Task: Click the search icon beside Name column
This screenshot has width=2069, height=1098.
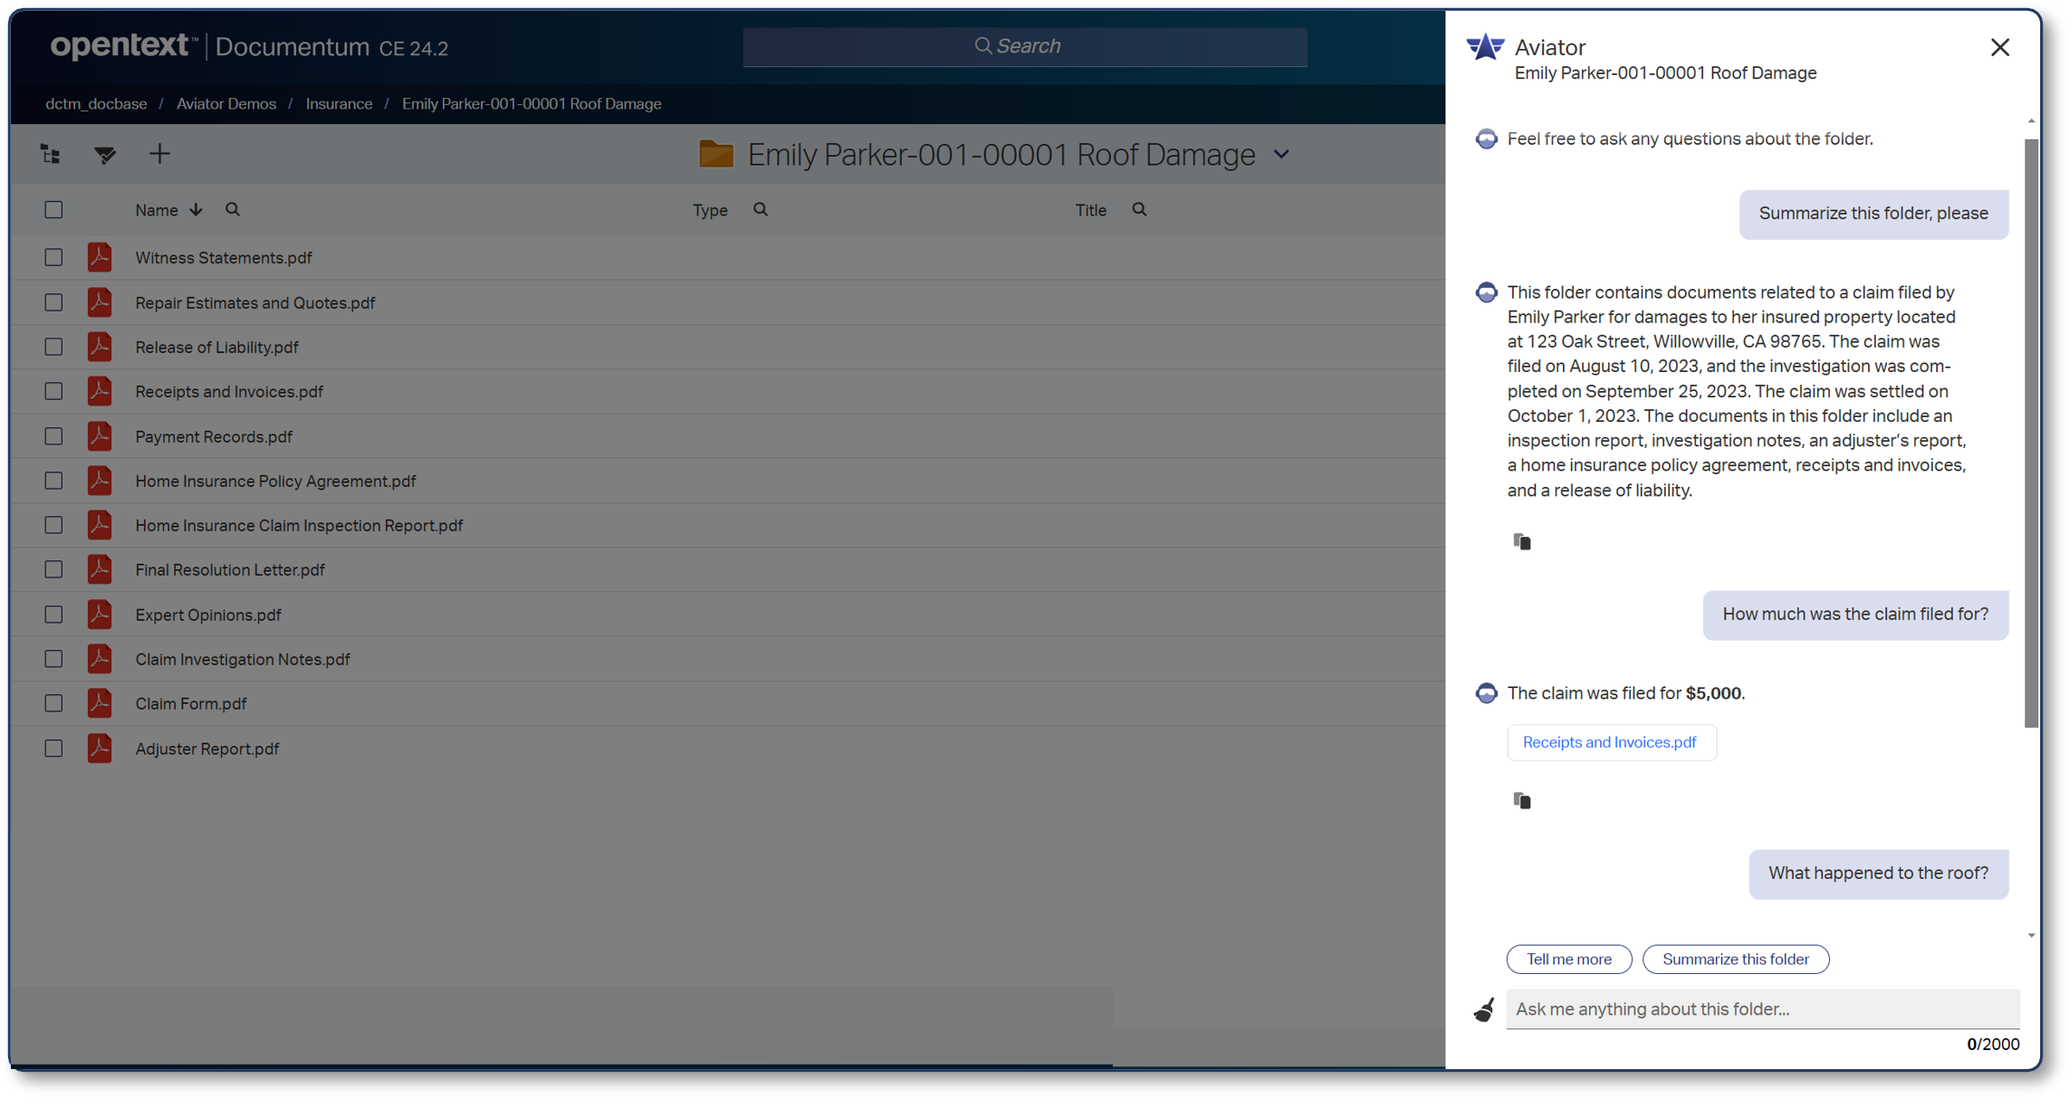Action: tap(233, 210)
